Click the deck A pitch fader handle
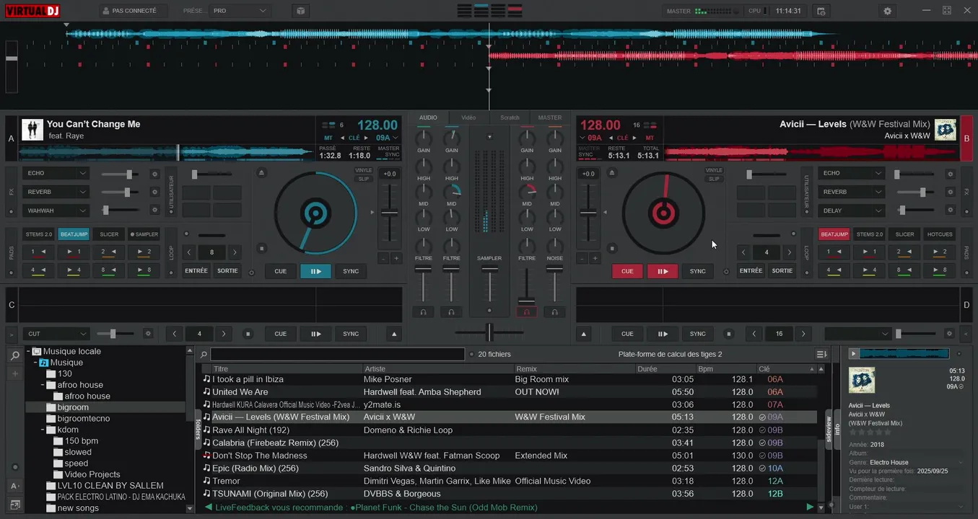 coord(389,213)
